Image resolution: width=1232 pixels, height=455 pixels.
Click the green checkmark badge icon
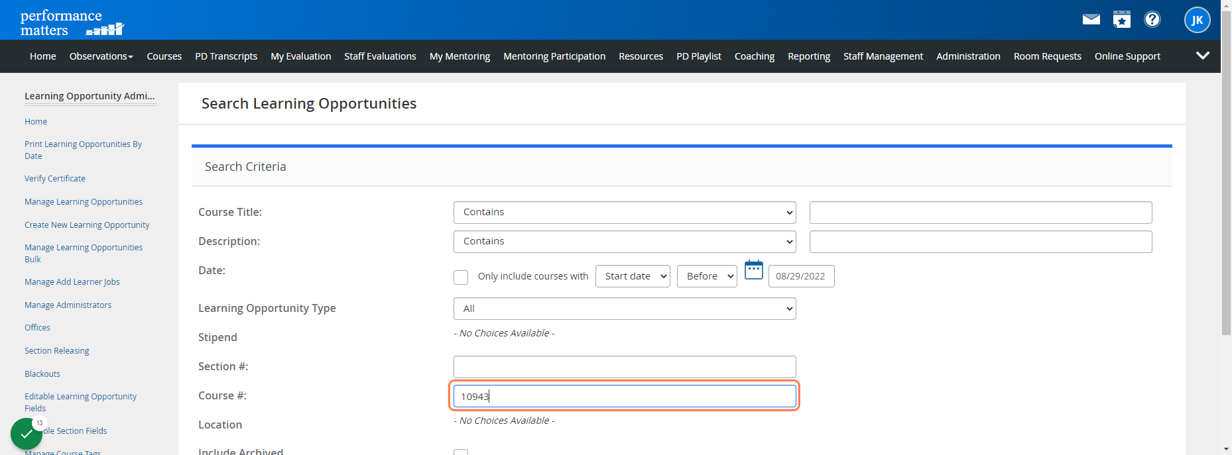pyautogui.click(x=27, y=434)
